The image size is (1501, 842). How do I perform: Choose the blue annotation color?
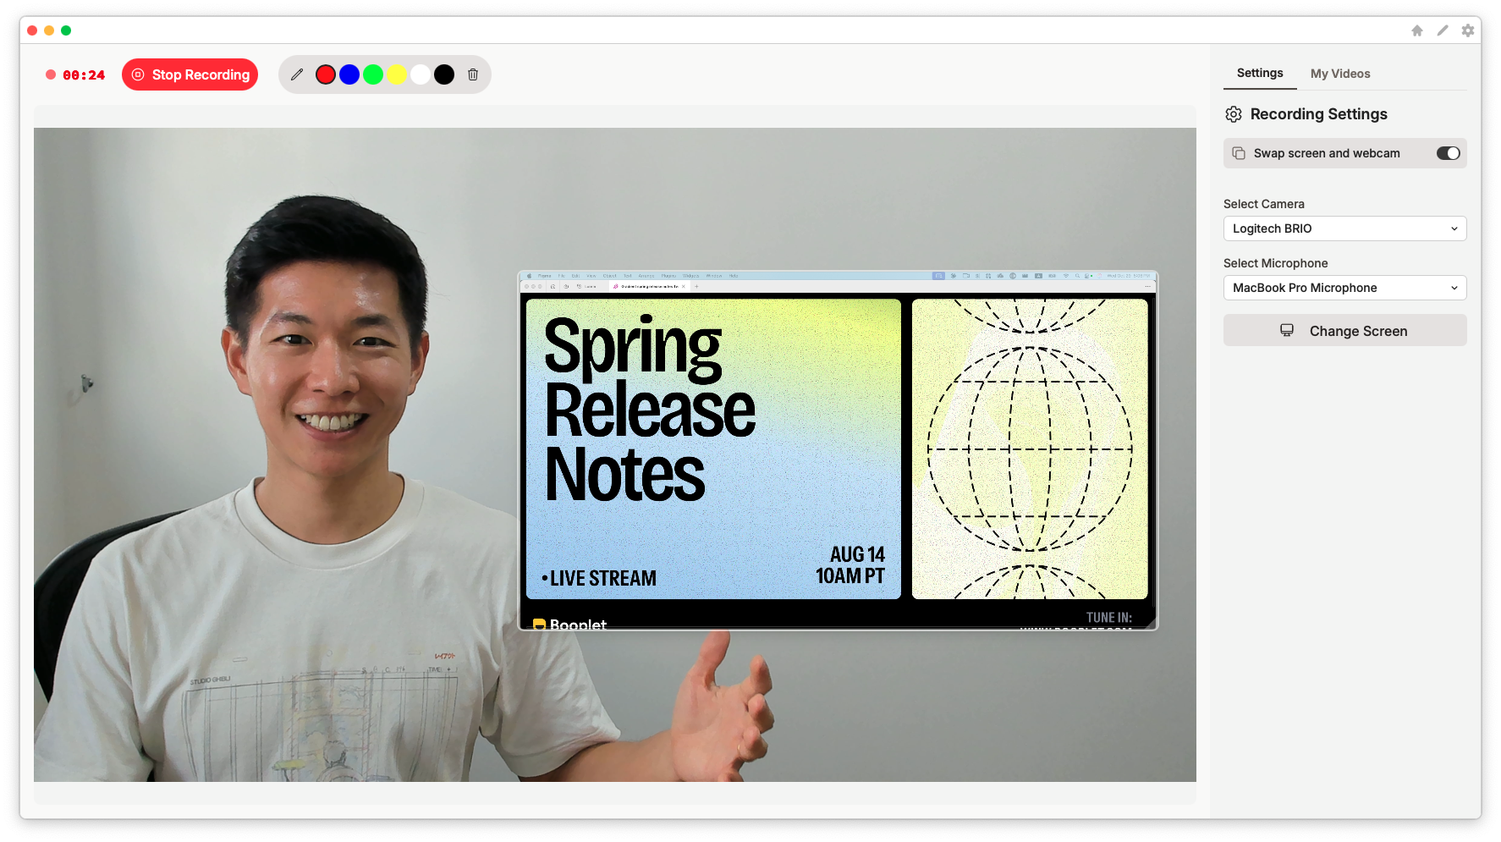(x=349, y=74)
